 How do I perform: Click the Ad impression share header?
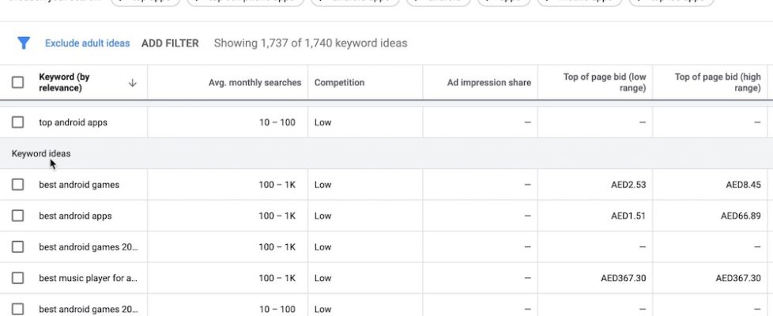488,83
